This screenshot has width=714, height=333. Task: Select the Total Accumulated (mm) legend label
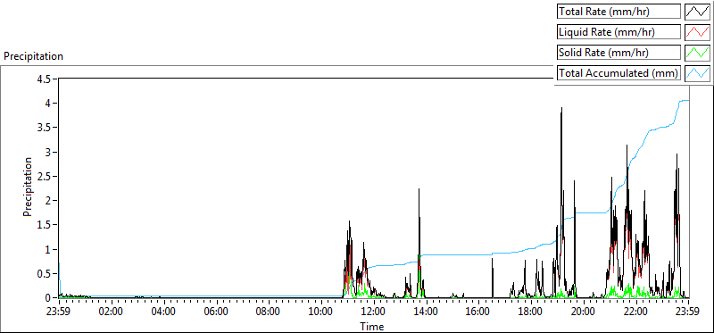(x=619, y=73)
